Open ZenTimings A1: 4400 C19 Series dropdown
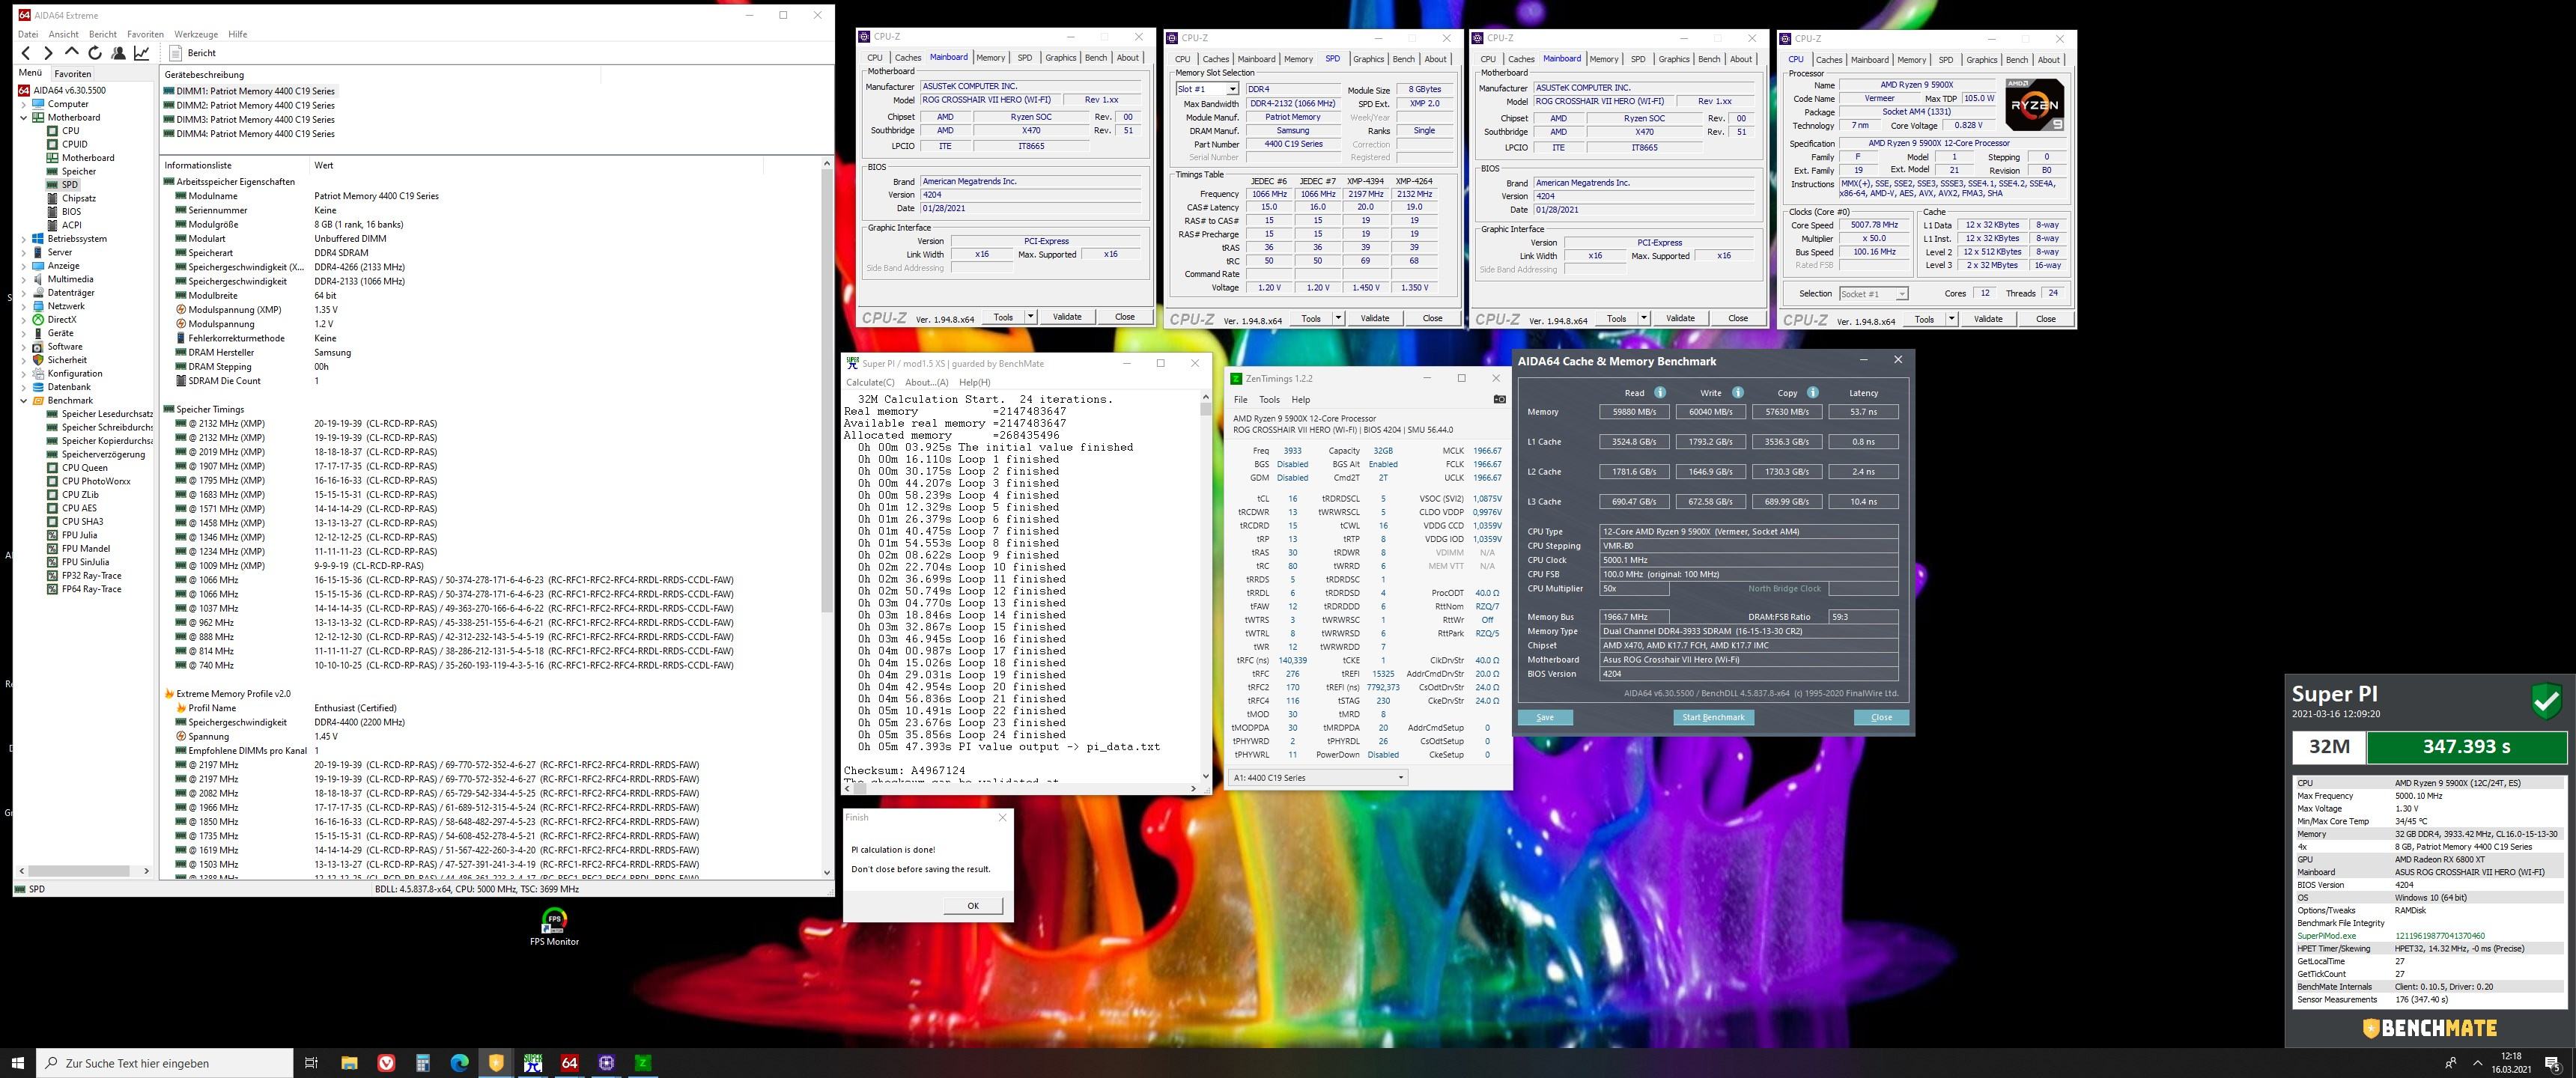The width and height of the screenshot is (2576, 1078). pos(1318,777)
